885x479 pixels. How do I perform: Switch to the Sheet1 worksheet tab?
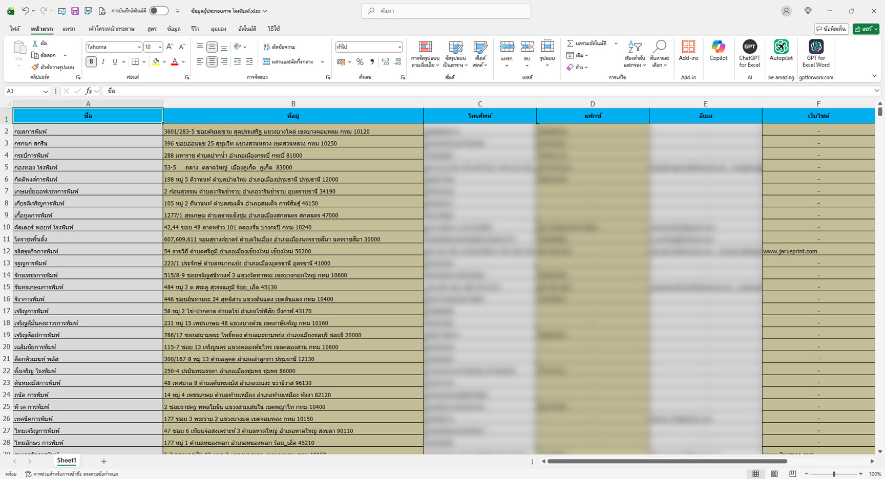pos(67,461)
